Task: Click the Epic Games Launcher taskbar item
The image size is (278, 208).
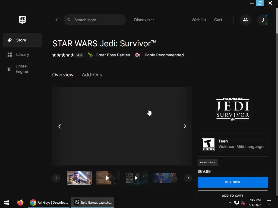Action: pyautogui.click(x=93, y=203)
